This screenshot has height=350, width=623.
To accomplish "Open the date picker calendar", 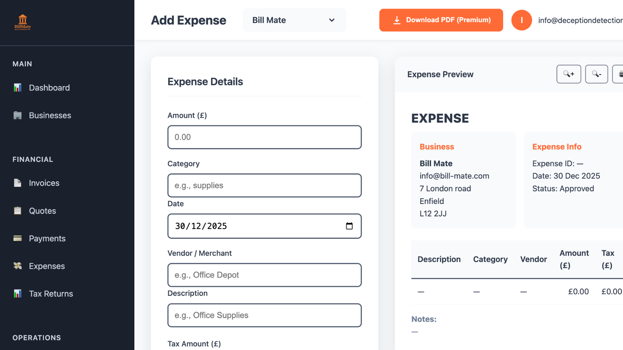I will click(x=349, y=226).
